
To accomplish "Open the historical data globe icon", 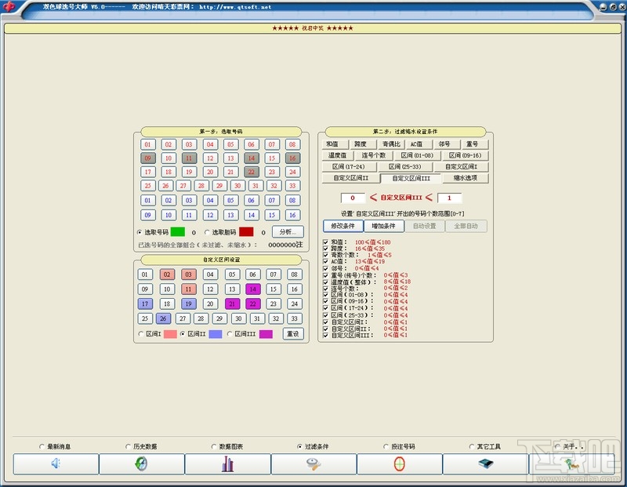I will tap(141, 463).
